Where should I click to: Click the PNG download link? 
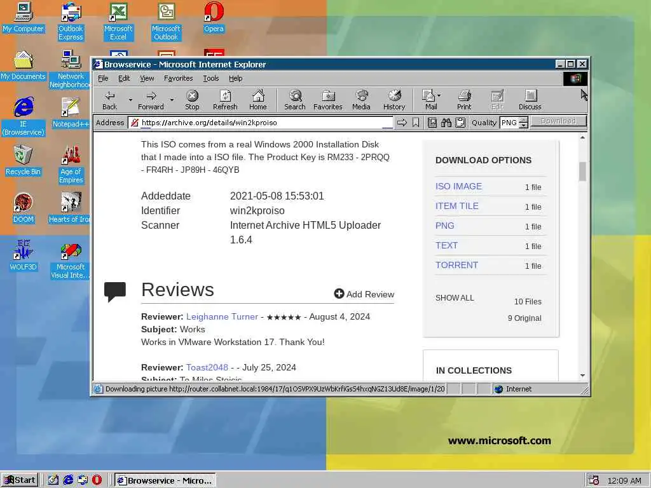click(x=444, y=226)
